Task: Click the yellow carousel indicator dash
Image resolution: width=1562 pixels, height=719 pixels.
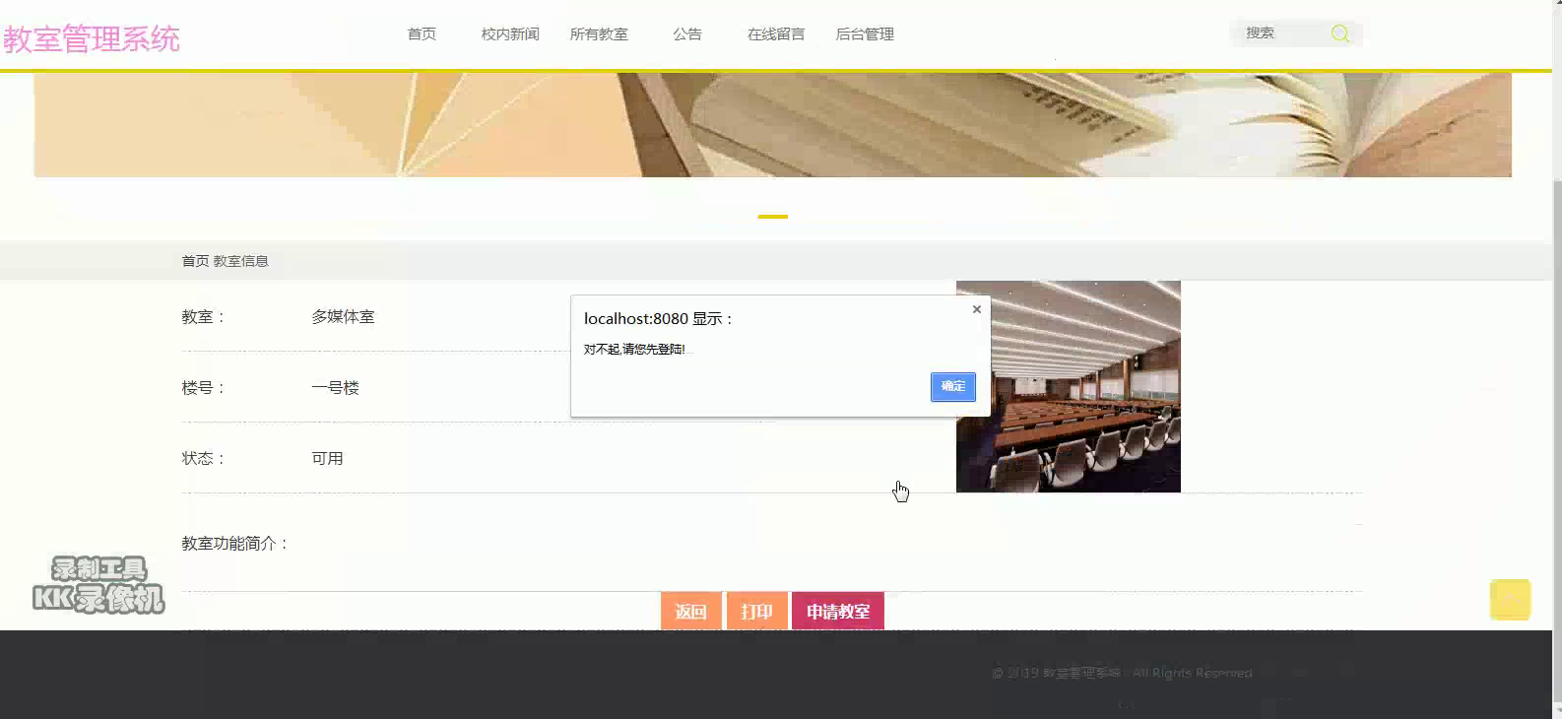Action: click(773, 216)
